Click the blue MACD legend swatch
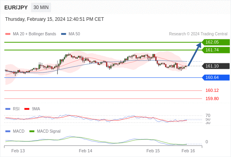 click(8, 131)
